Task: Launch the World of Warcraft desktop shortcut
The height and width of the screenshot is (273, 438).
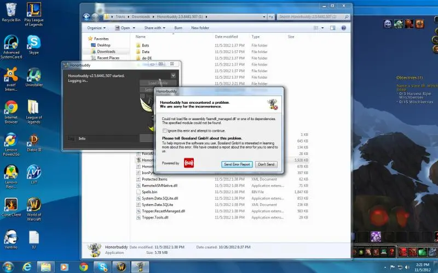Action: click(x=34, y=209)
